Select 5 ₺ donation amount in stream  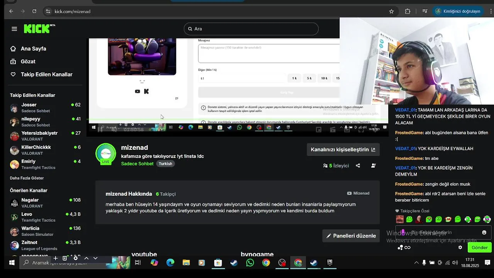coord(309,78)
